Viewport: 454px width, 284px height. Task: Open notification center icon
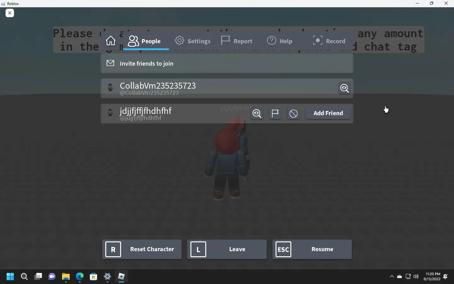[x=445, y=277]
